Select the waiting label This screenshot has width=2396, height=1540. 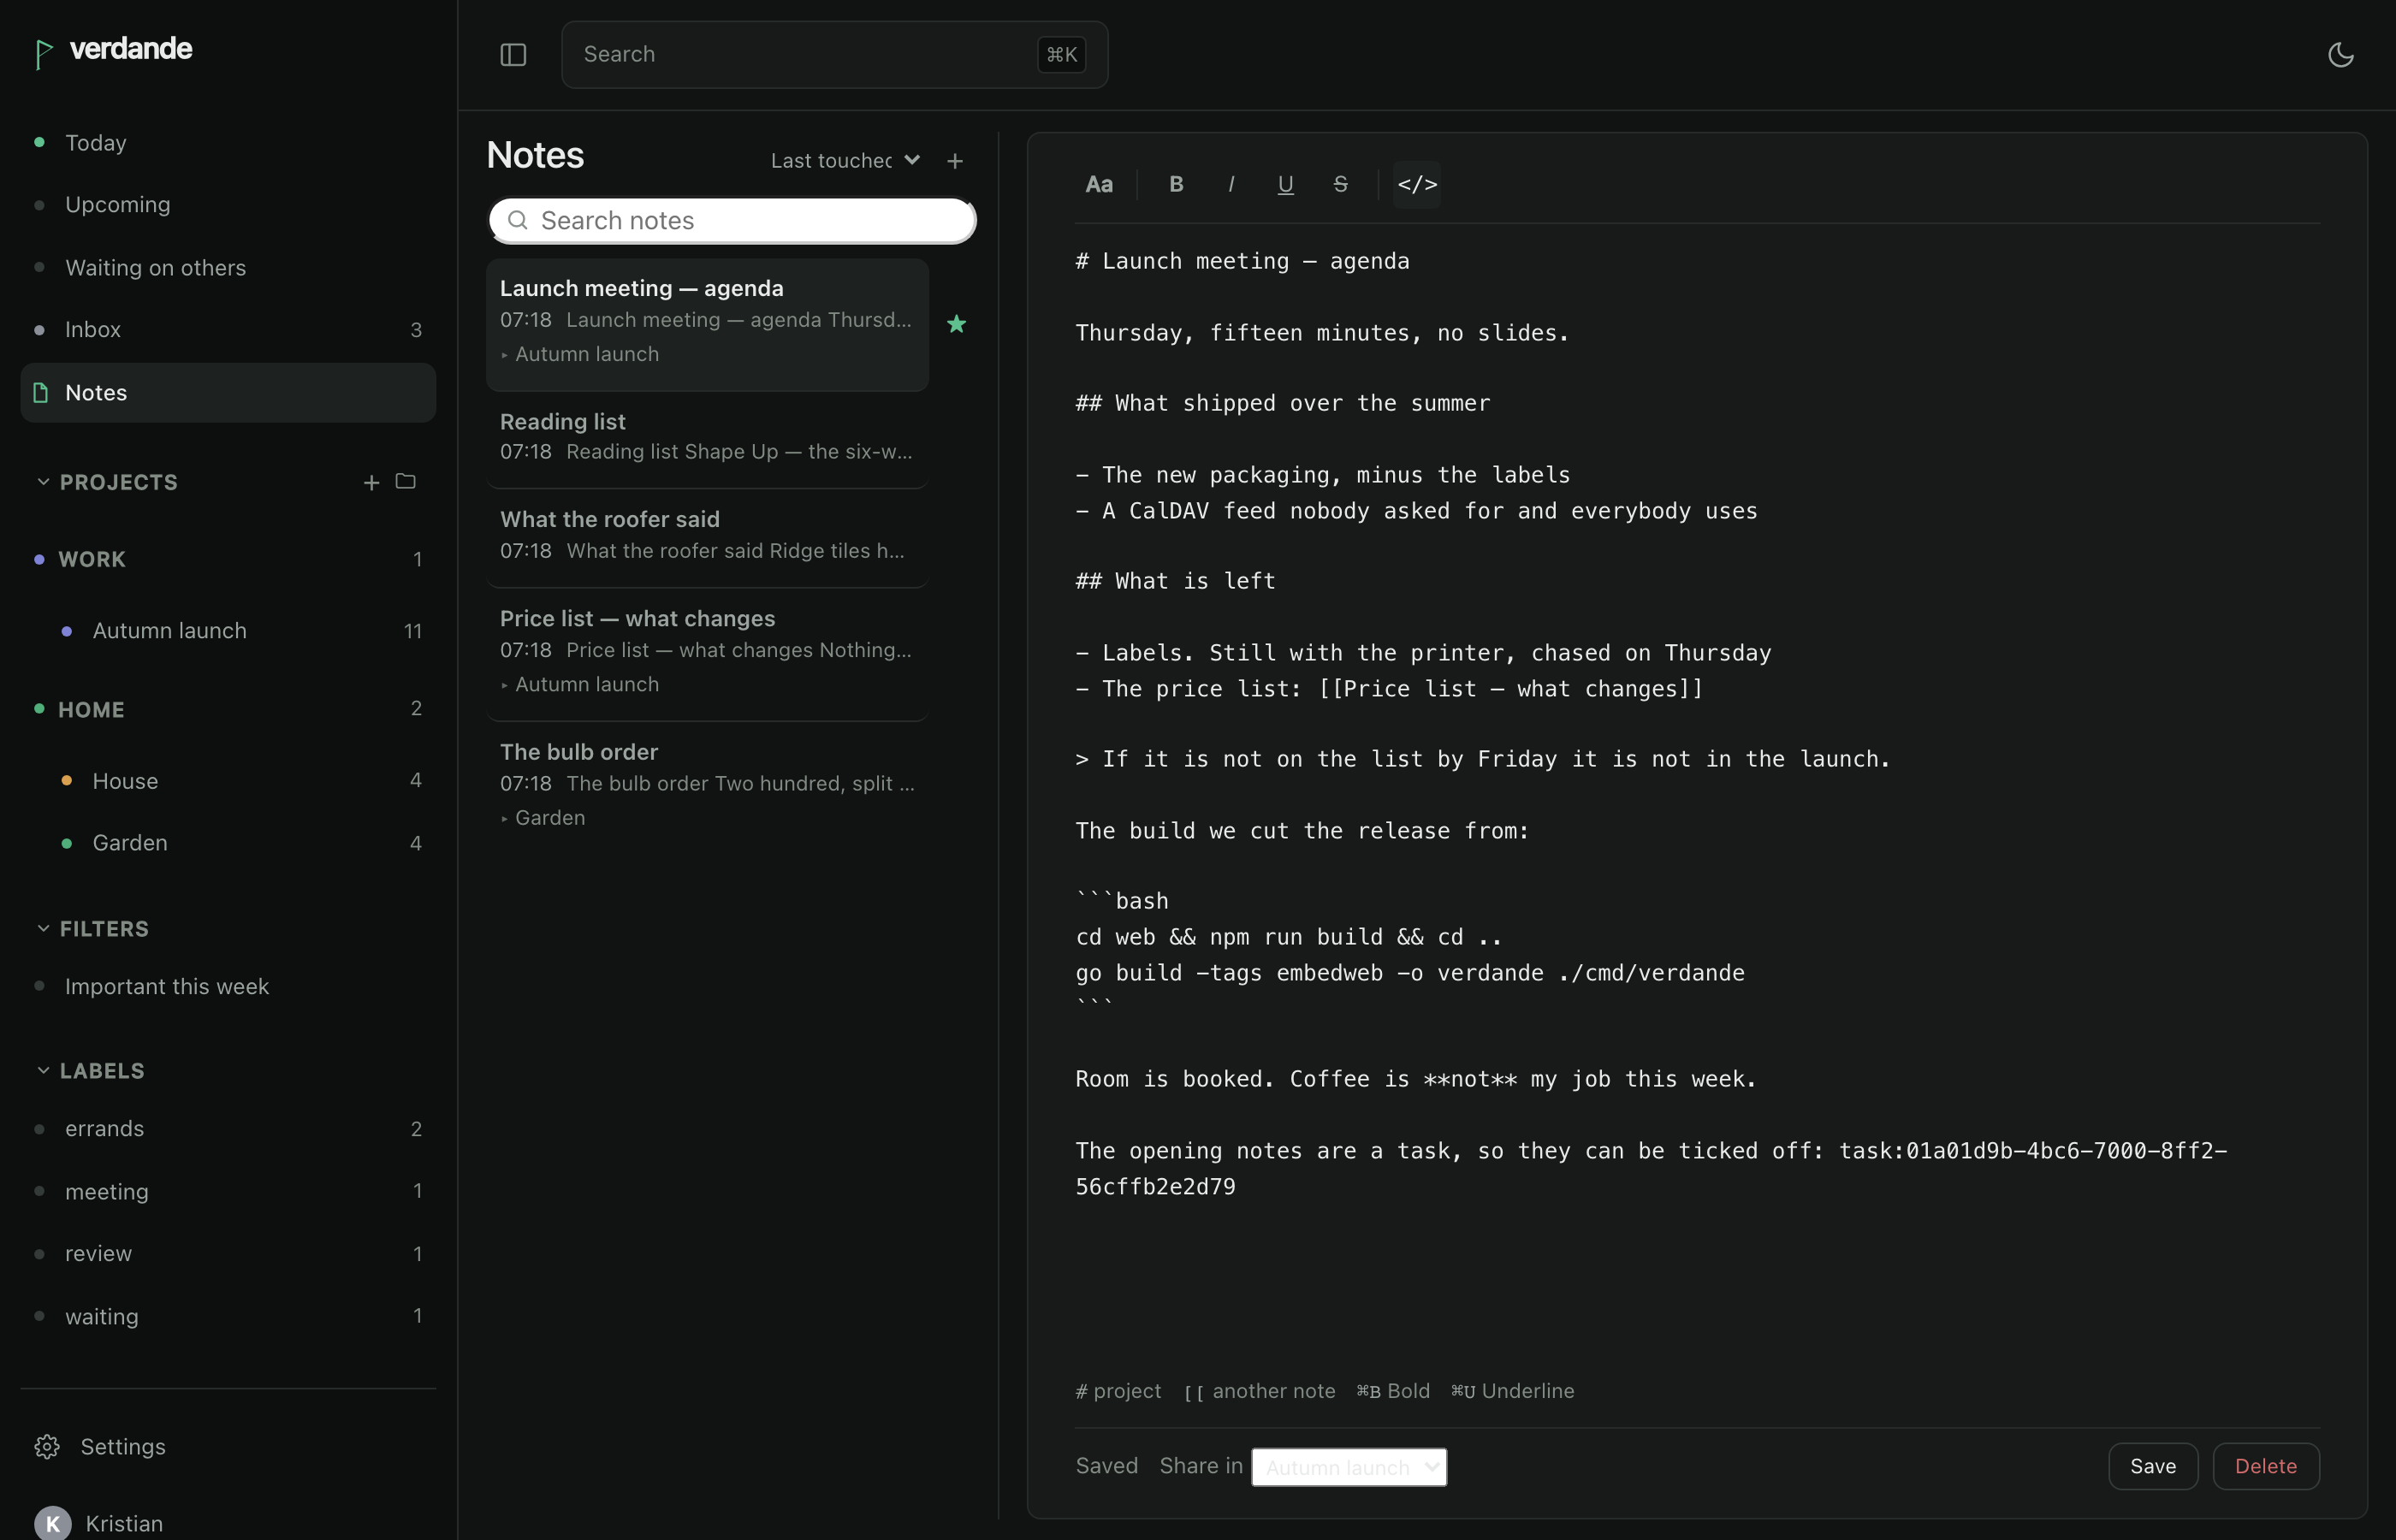[228, 1317]
